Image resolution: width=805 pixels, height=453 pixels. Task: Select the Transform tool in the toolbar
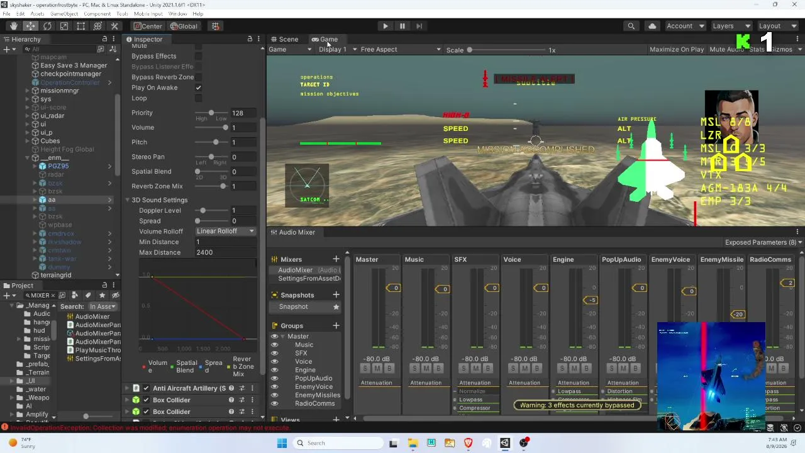[97, 26]
